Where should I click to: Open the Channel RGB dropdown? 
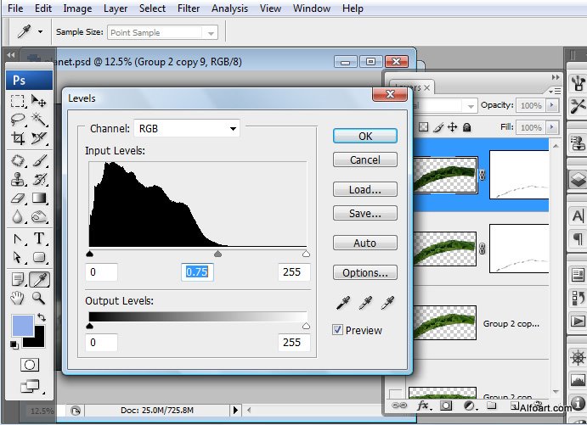point(187,129)
